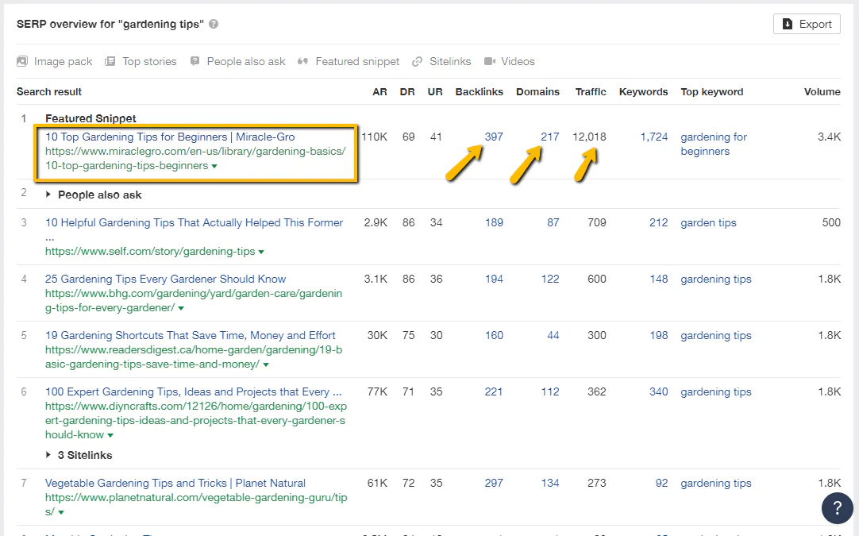Open top keyword garden tips
The width and height of the screenshot is (859, 536).
pyautogui.click(x=708, y=222)
